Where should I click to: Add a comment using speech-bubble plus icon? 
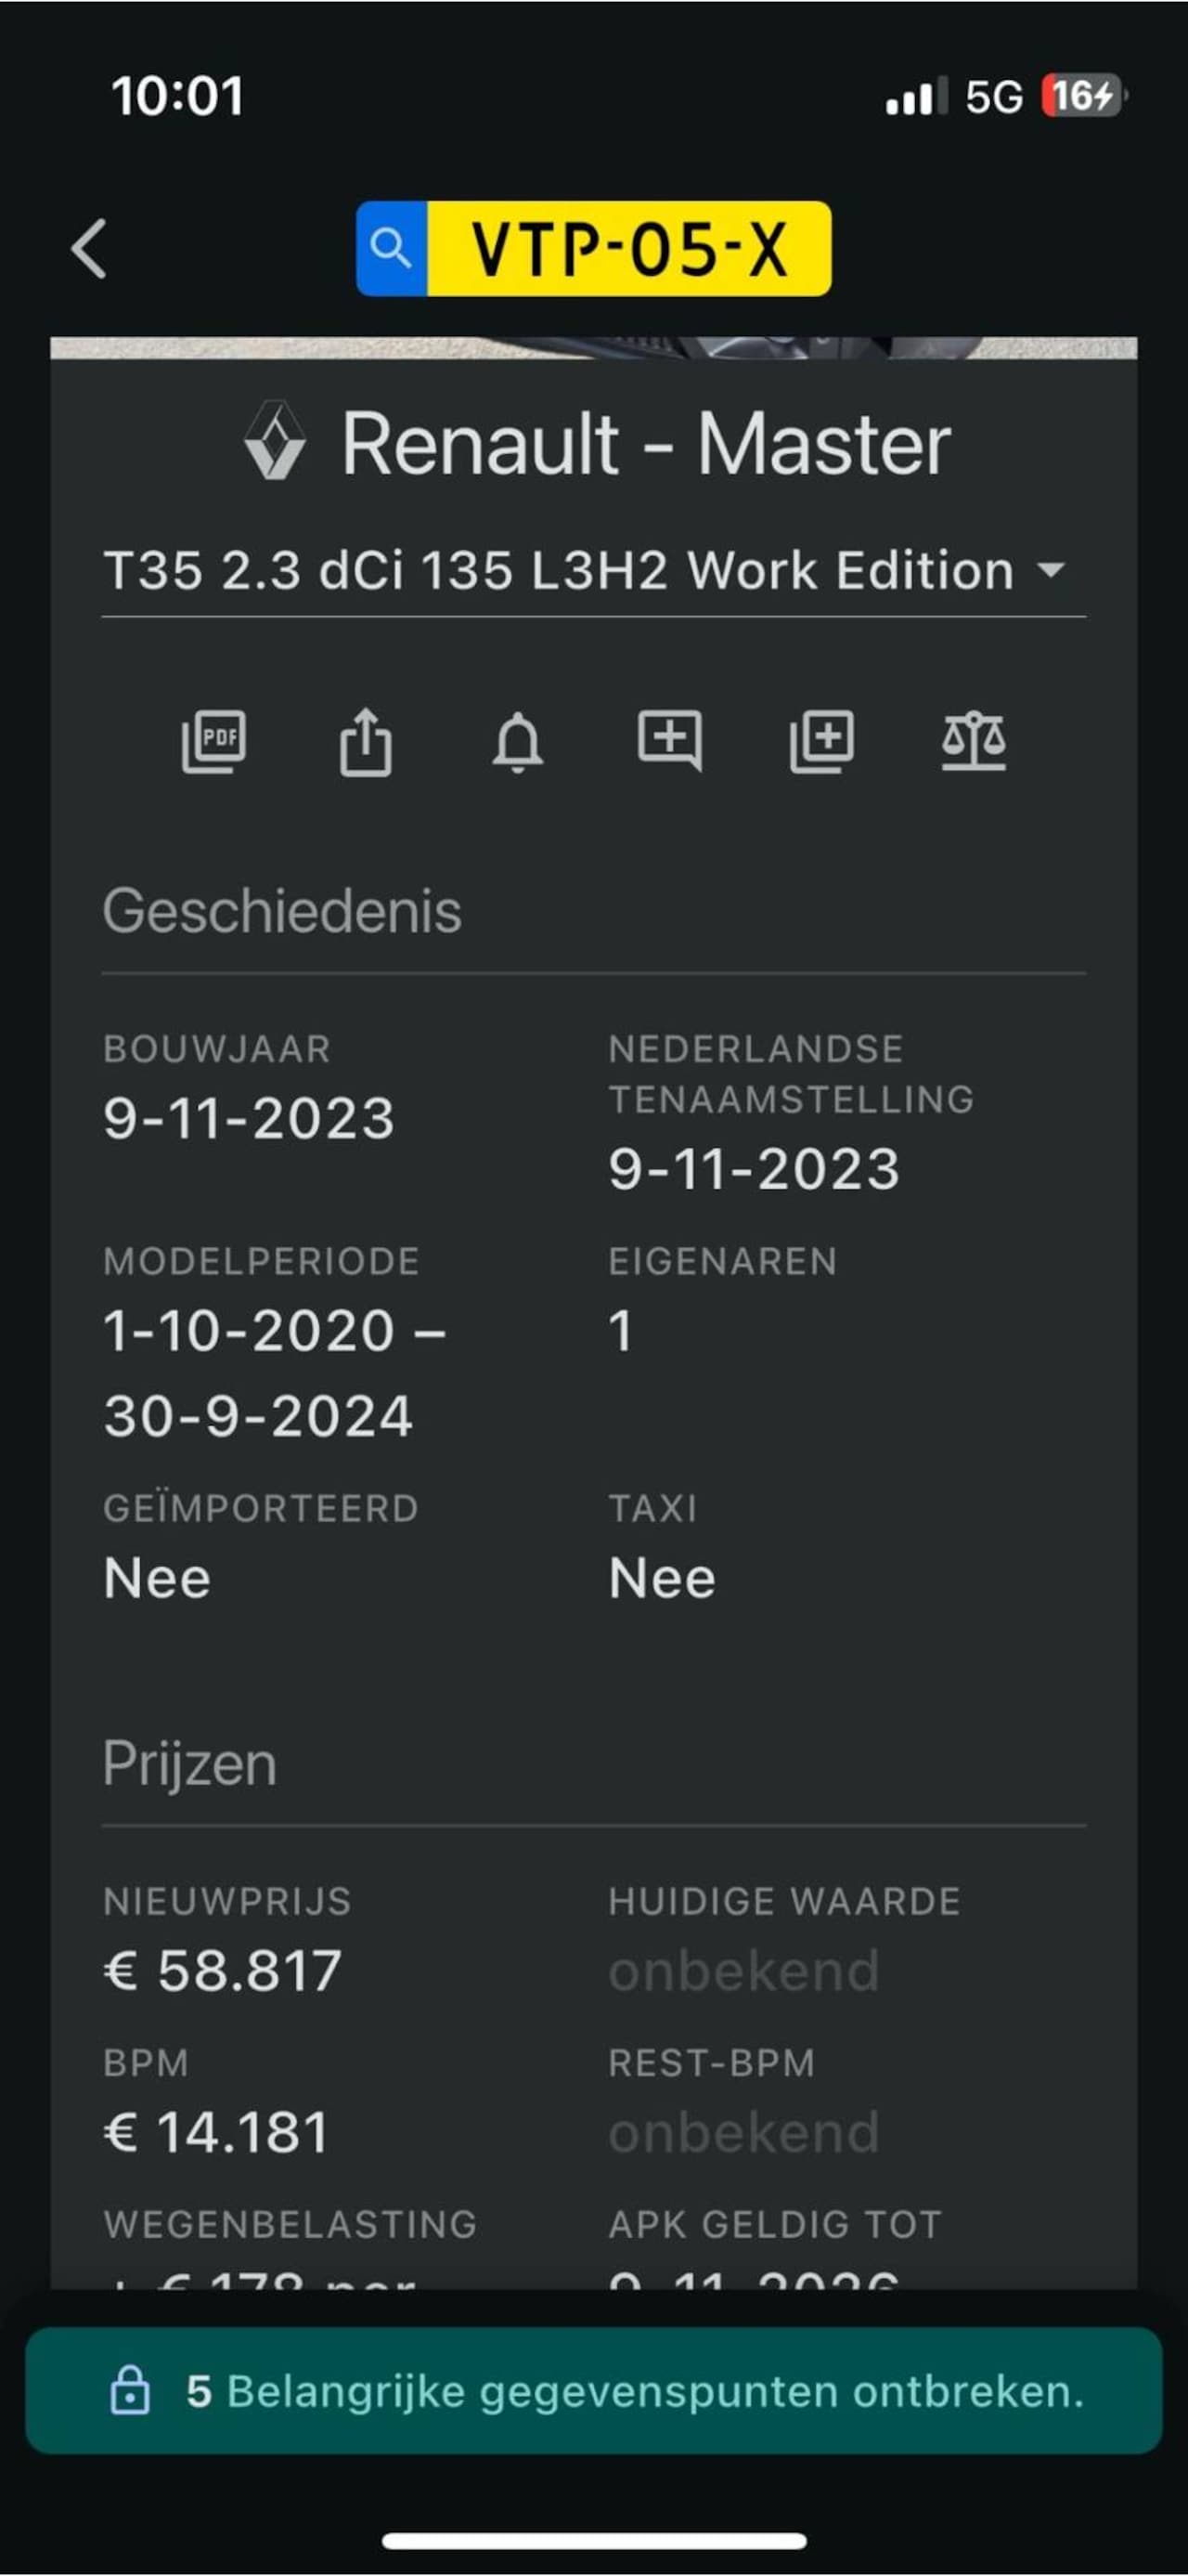[669, 741]
